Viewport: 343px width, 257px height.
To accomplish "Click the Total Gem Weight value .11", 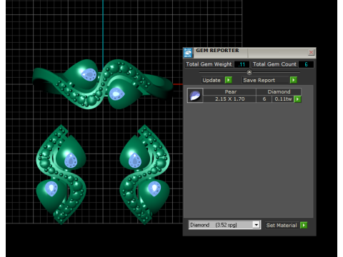I will click(242, 64).
